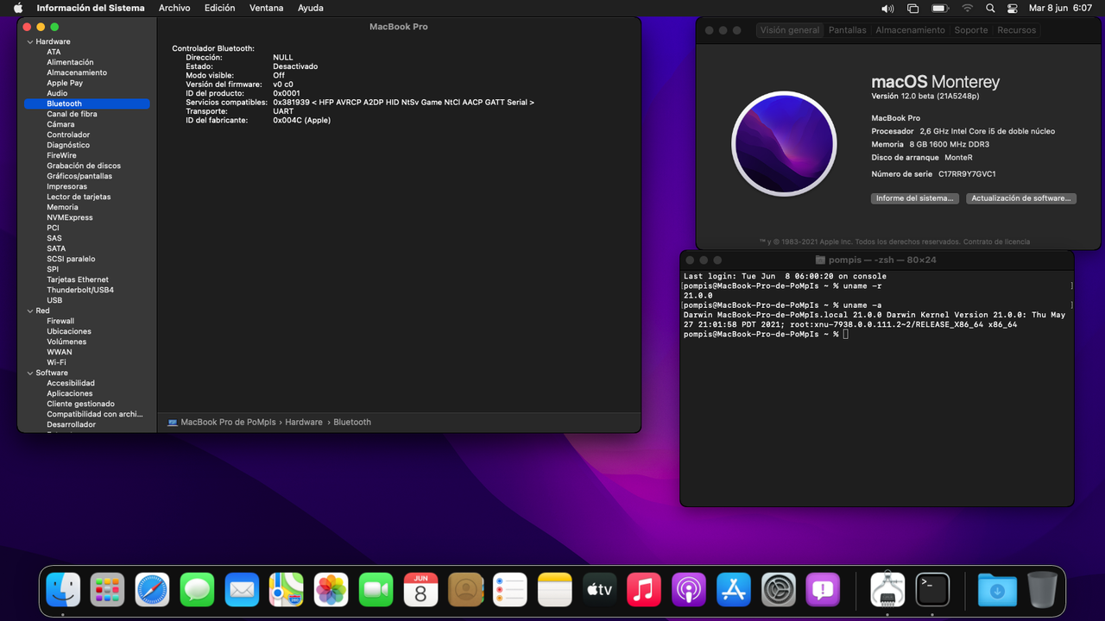Image resolution: width=1105 pixels, height=621 pixels.
Task: Open Messages app in the Dock
Action: click(198, 590)
